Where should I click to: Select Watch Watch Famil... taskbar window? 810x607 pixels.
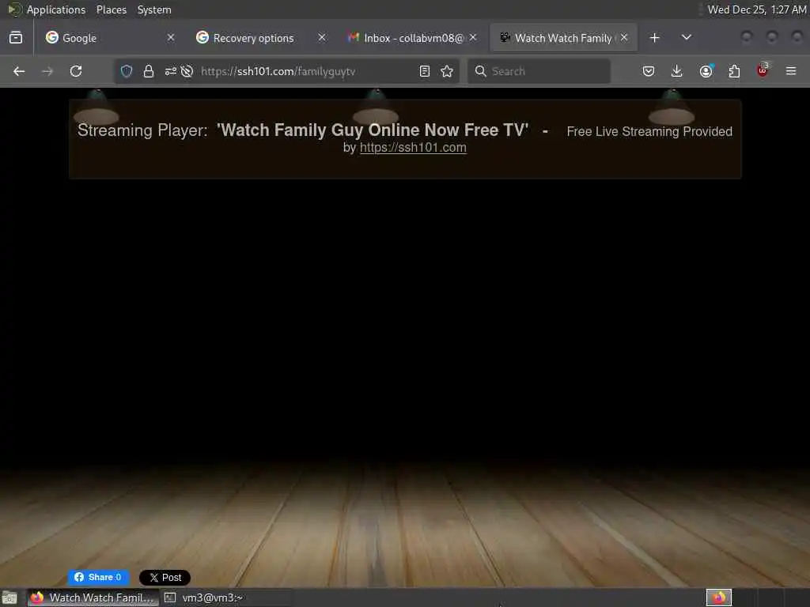tap(93, 598)
